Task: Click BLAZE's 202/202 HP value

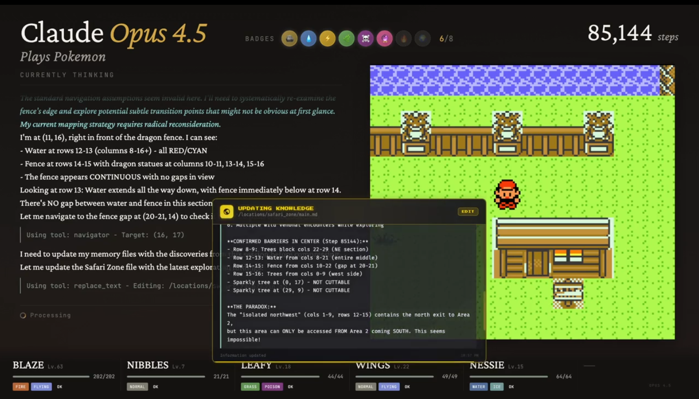Action: coord(104,376)
